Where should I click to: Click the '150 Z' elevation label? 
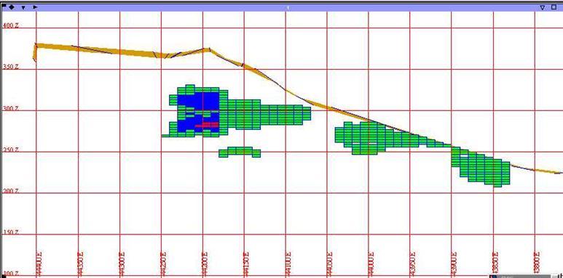(x=10, y=232)
